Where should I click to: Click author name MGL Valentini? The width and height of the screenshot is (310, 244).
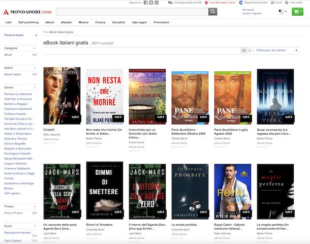[52, 135]
